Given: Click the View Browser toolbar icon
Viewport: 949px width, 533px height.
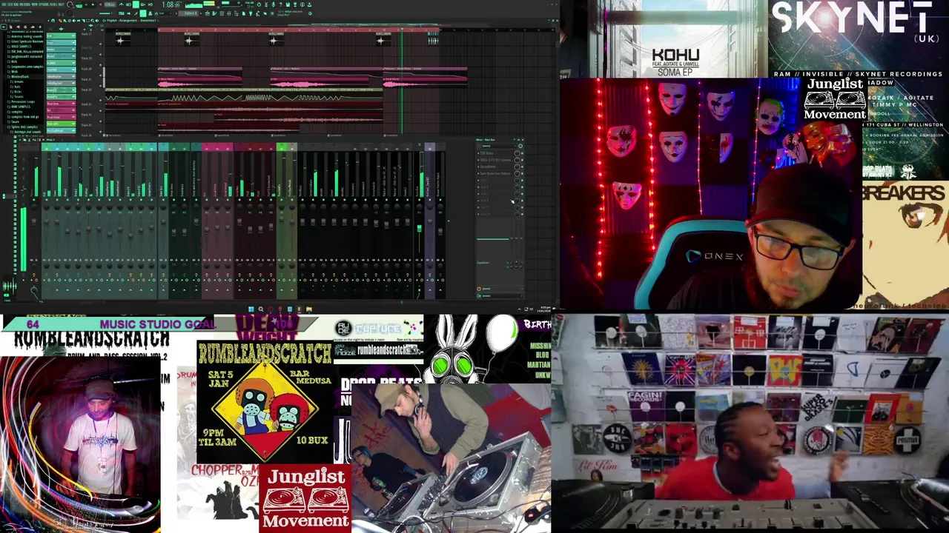Looking at the screenshot, I should pos(236,13).
